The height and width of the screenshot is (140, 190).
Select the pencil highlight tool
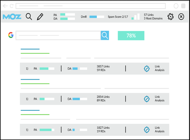[x=40, y=17]
